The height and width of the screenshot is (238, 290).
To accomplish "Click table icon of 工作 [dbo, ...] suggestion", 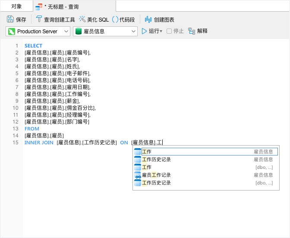I will point(138,167).
